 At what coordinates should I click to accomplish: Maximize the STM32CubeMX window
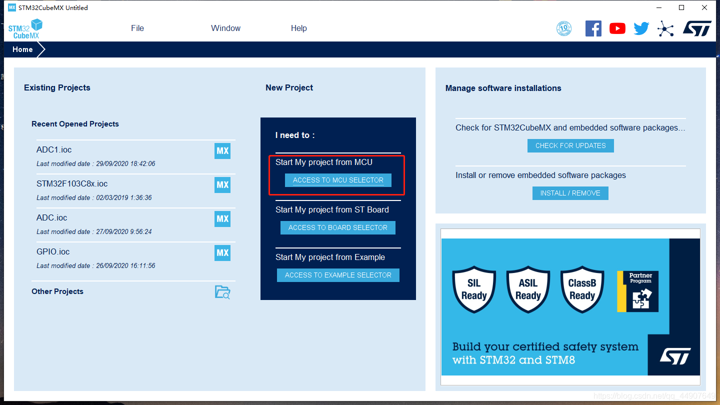click(x=681, y=7)
